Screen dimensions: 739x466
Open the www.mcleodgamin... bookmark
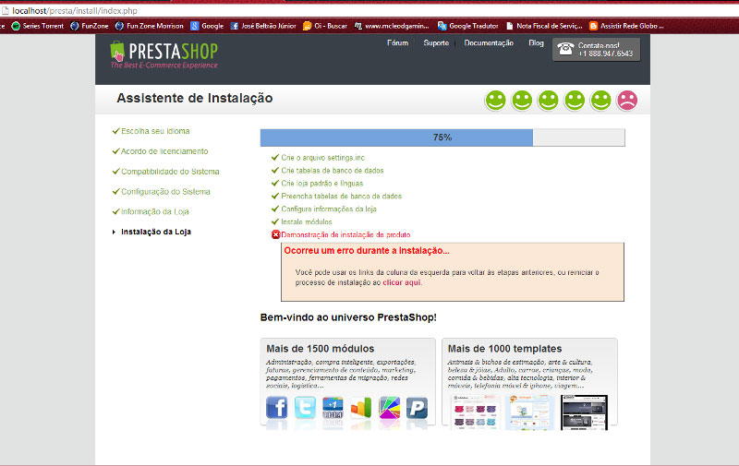click(x=392, y=26)
